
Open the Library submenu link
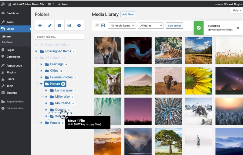pyautogui.click(x=6, y=37)
